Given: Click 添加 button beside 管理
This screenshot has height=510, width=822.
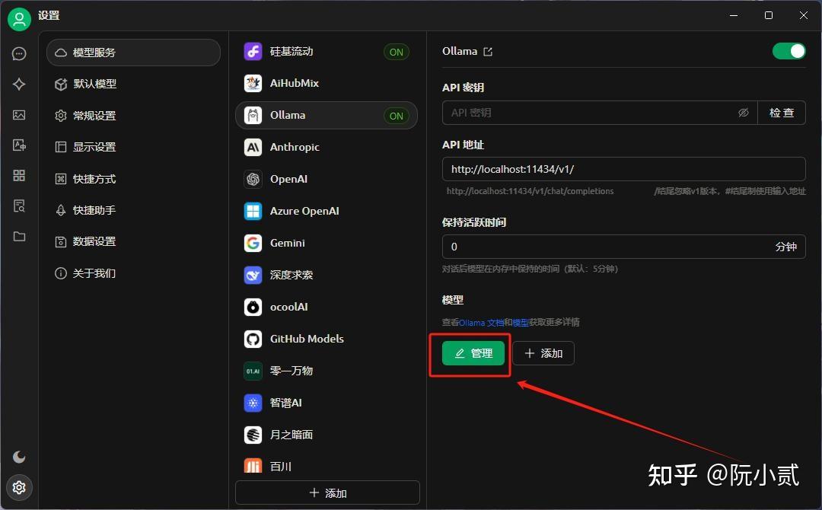Looking at the screenshot, I should (543, 353).
